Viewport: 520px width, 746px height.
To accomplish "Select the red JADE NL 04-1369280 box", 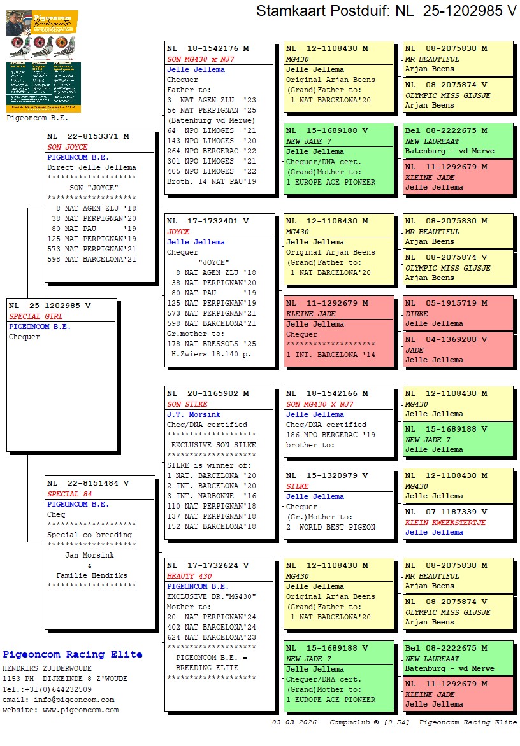I will [x=458, y=349].
